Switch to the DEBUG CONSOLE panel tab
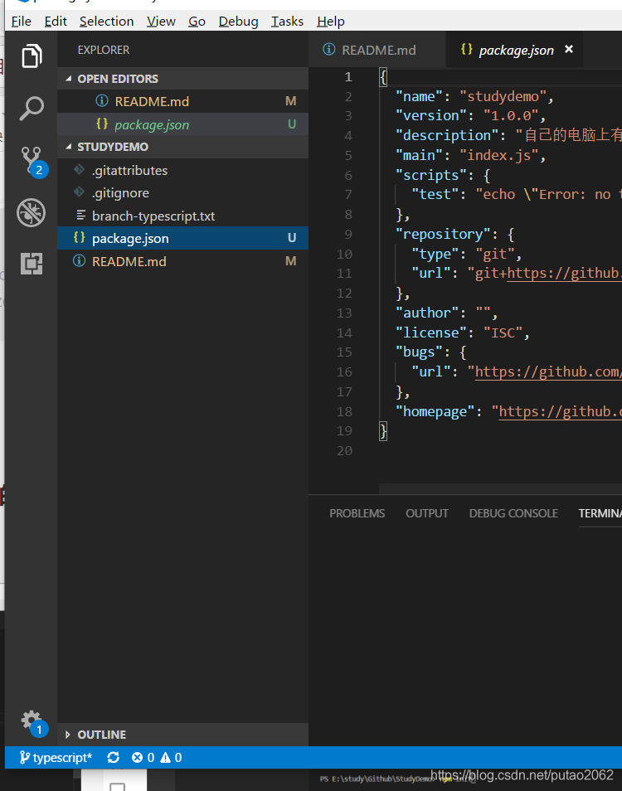622x791 pixels. (x=513, y=513)
